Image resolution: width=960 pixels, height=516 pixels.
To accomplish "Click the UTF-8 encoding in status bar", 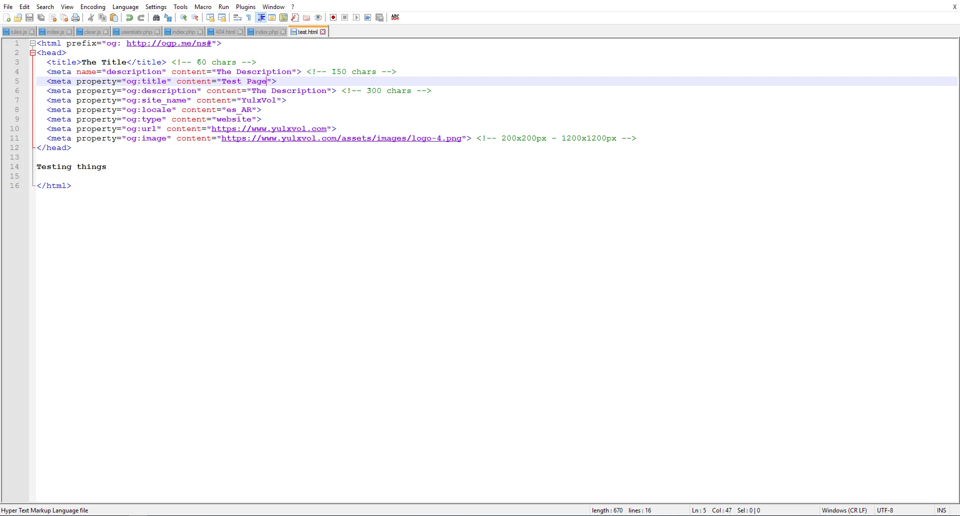I will coord(885,510).
